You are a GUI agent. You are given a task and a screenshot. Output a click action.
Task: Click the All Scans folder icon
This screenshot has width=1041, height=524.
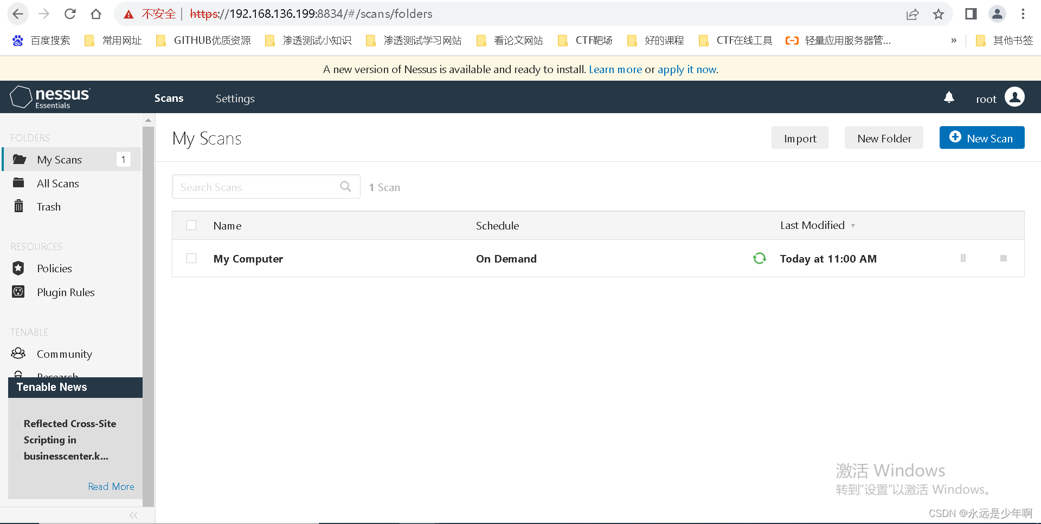18,183
